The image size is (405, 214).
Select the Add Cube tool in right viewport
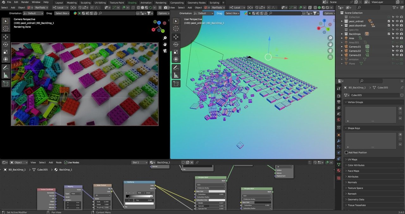click(x=176, y=84)
